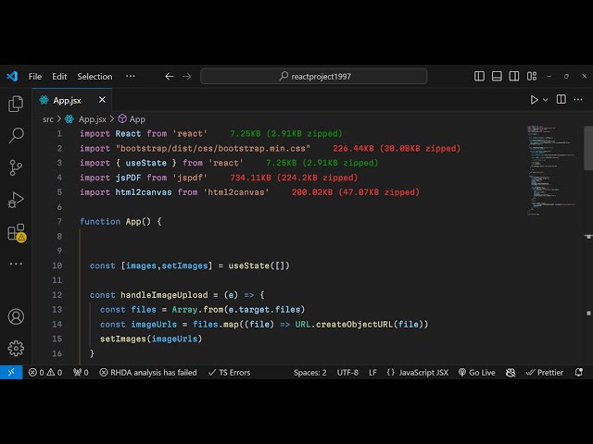Open the Manage gear settings icon
593x444 pixels.
[16, 348]
